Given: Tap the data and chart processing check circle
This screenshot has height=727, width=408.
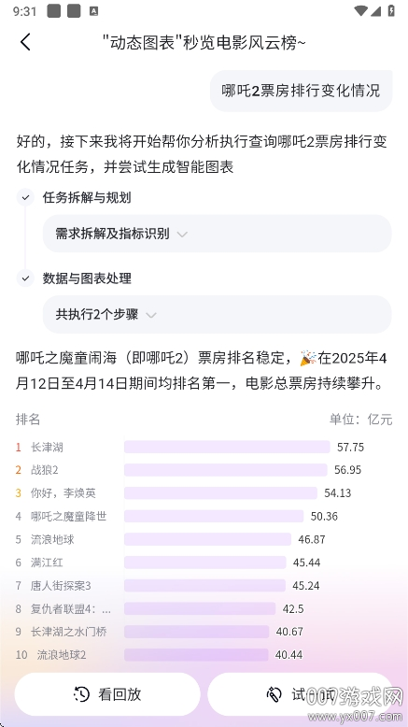Looking at the screenshot, I should [x=25, y=278].
